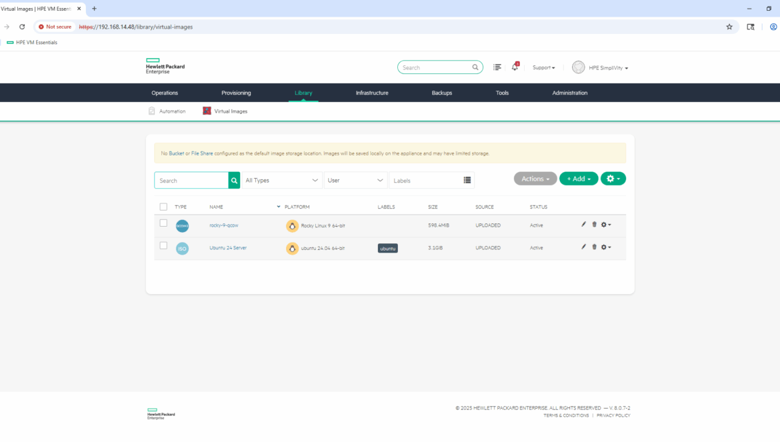The width and height of the screenshot is (780, 442).
Task: Open the User filter dropdown
Action: click(355, 181)
